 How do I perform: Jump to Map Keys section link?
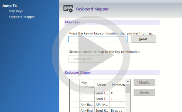click(x=15, y=11)
